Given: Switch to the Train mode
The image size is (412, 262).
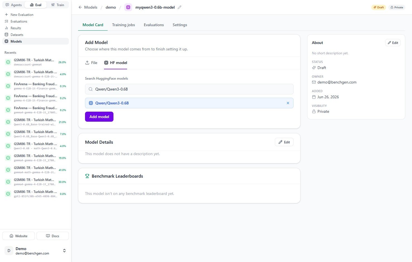Looking at the screenshot, I should 58,5.
